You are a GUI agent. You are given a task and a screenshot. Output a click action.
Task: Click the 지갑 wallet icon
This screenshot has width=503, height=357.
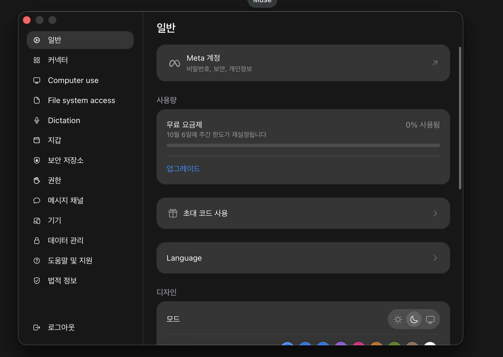(37, 140)
